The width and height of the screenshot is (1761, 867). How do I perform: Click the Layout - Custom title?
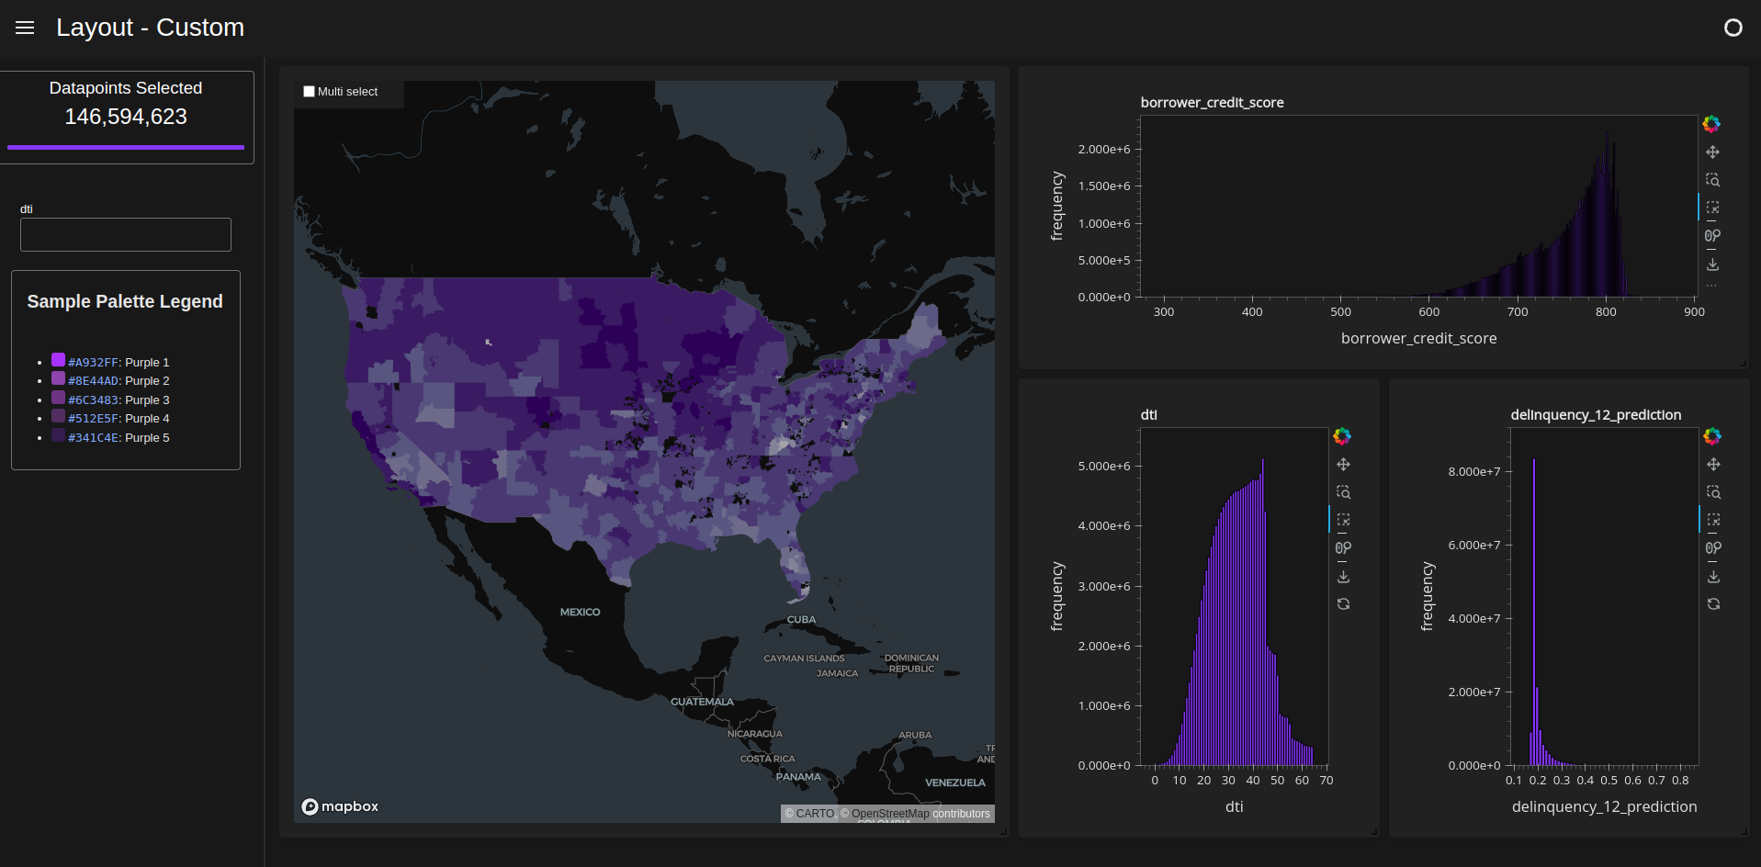[151, 28]
